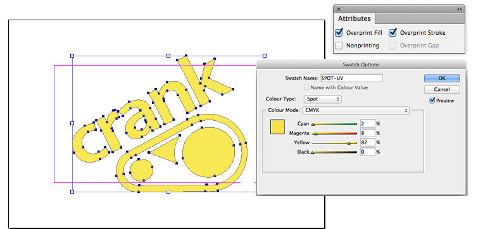Screen dimensions: 490x229
Task: Open the Colour Type dropdown showing Spot
Action: click(x=322, y=99)
